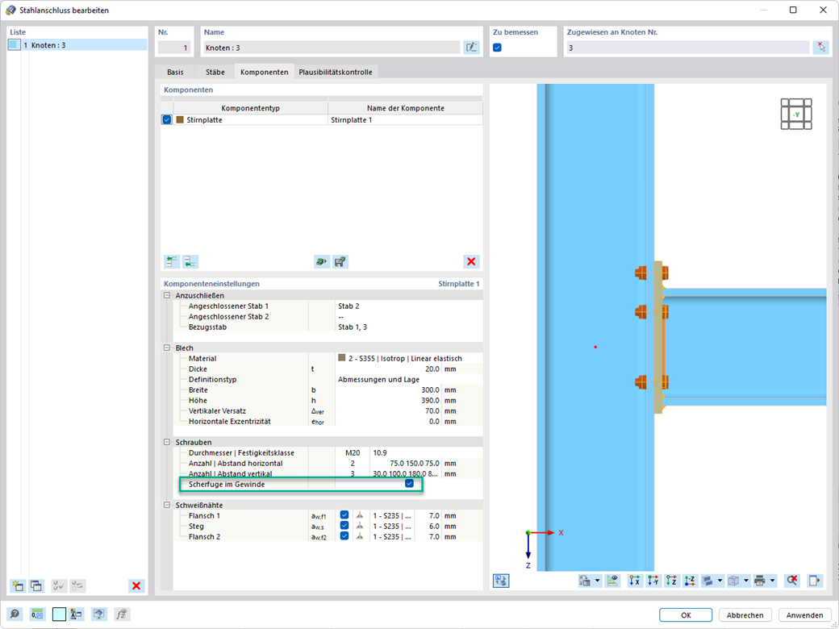839x629 pixels.
Task: Toggle Flansch 1 weld checkbox
Action: tap(344, 515)
